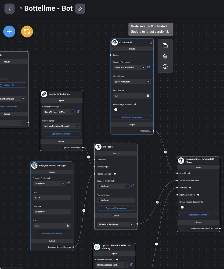This screenshot has width=224, height=269.
Task: Delete the ChatOpenAI node using the trash icon
Action: (165, 56)
